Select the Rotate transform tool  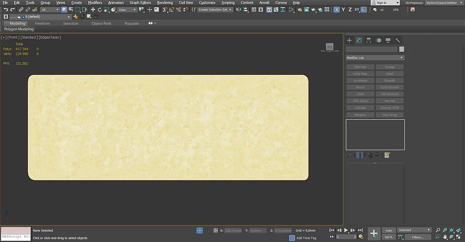click(x=100, y=10)
